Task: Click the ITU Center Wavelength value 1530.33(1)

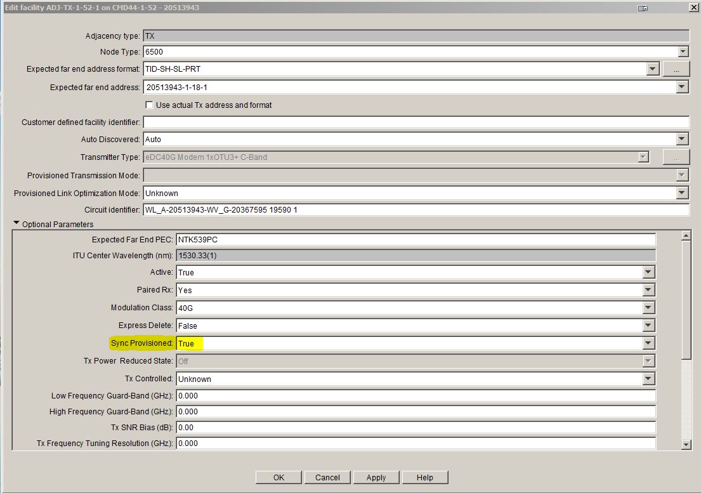Action: click(x=416, y=256)
